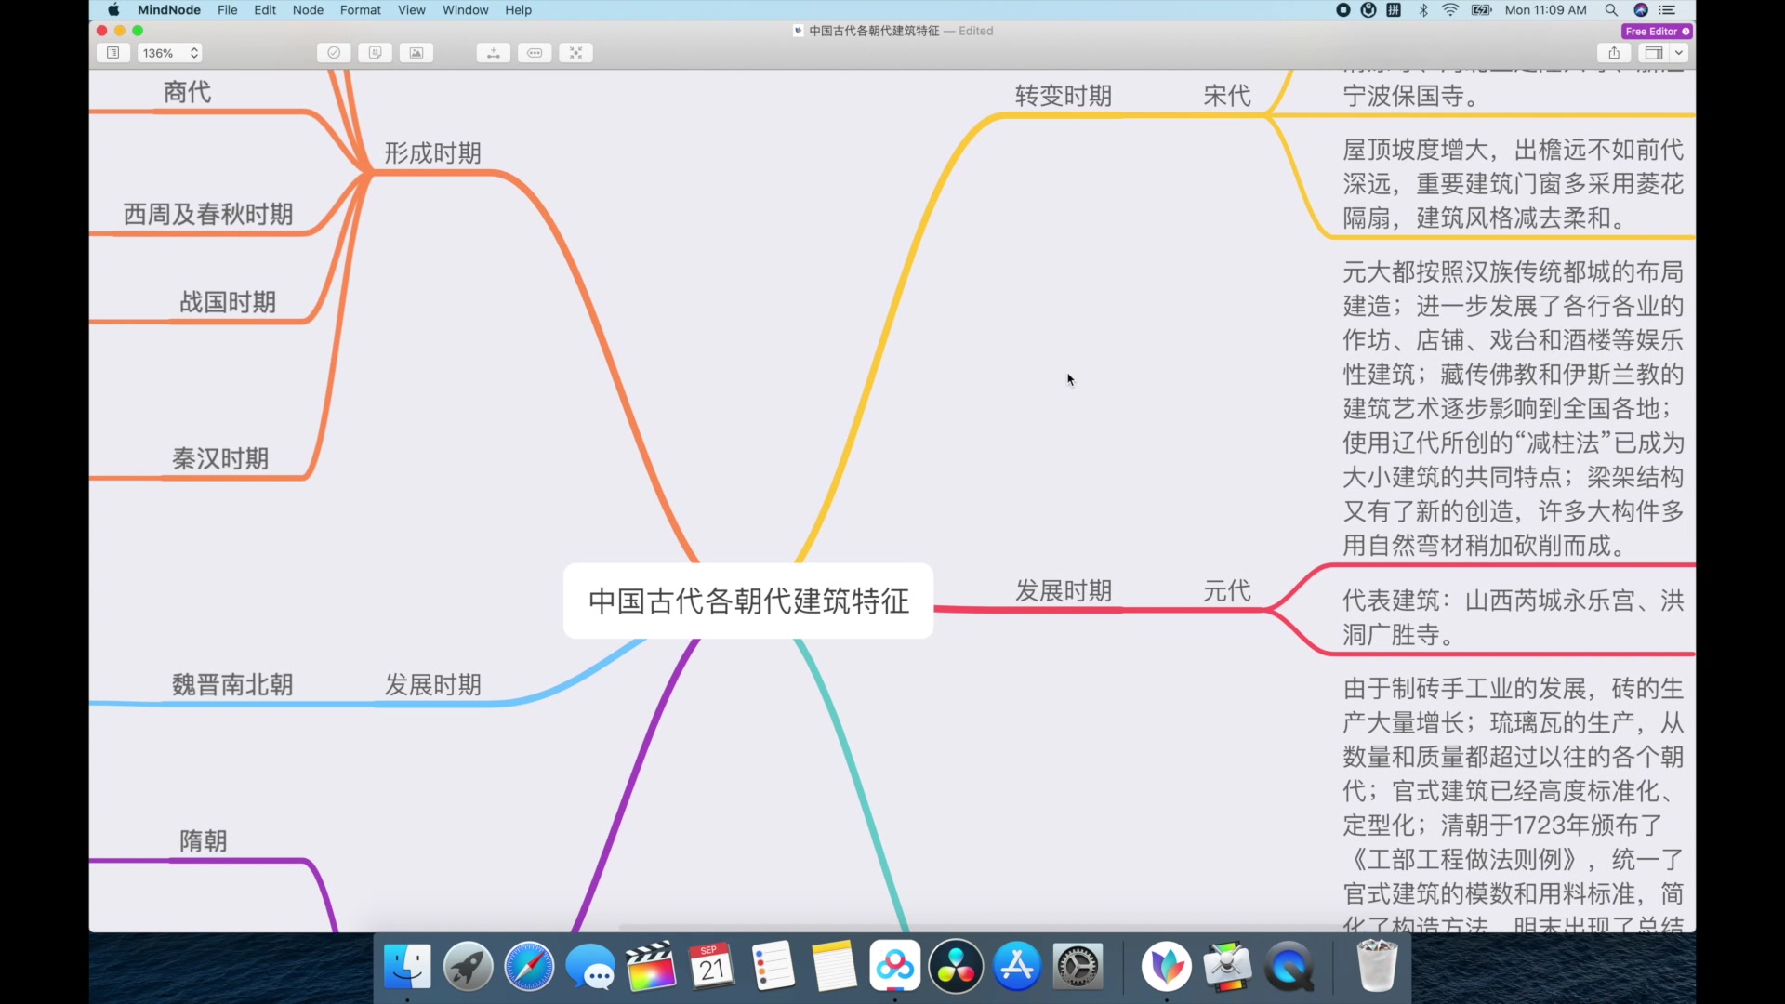Open the inspector options dropdown chevron
The height and width of the screenshot is (1004, 1785).
pos(1680,53)
